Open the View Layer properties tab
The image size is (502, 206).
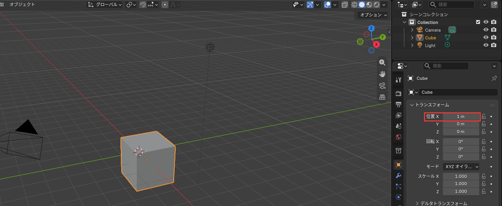click(x=399, y=115)
